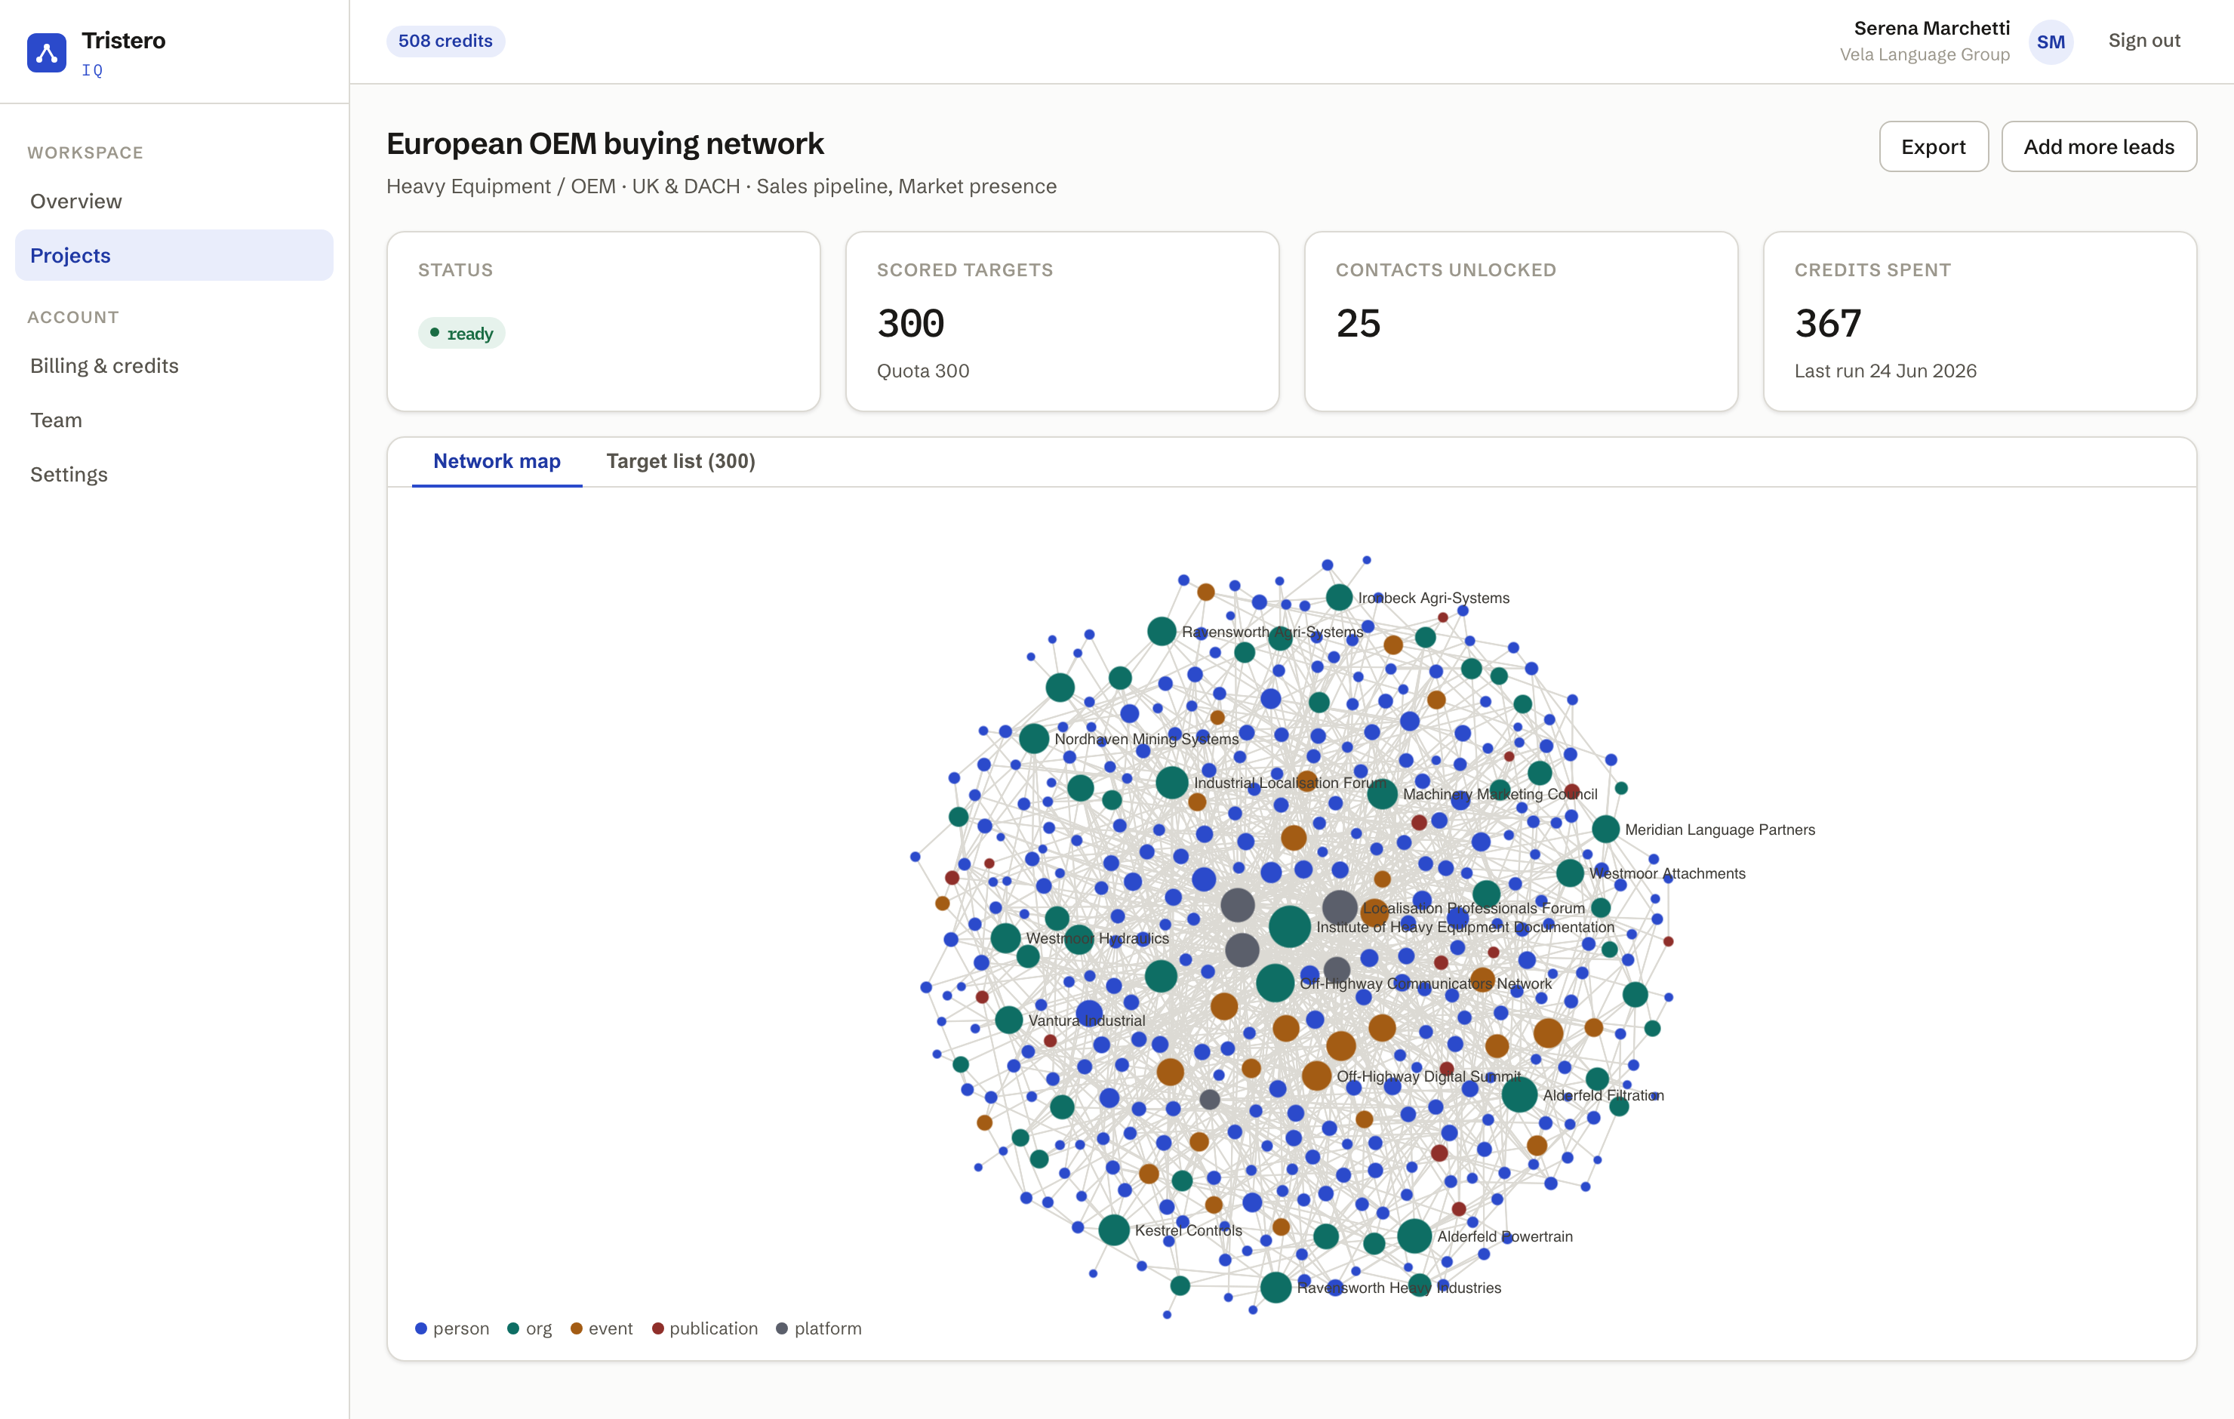The image size is (2234, 1419).
Task: Click Add more leads button
Action: coord(2099,146)
